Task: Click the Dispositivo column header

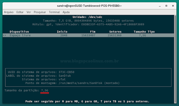Action: pyautogui.click(x=19, y=32)
